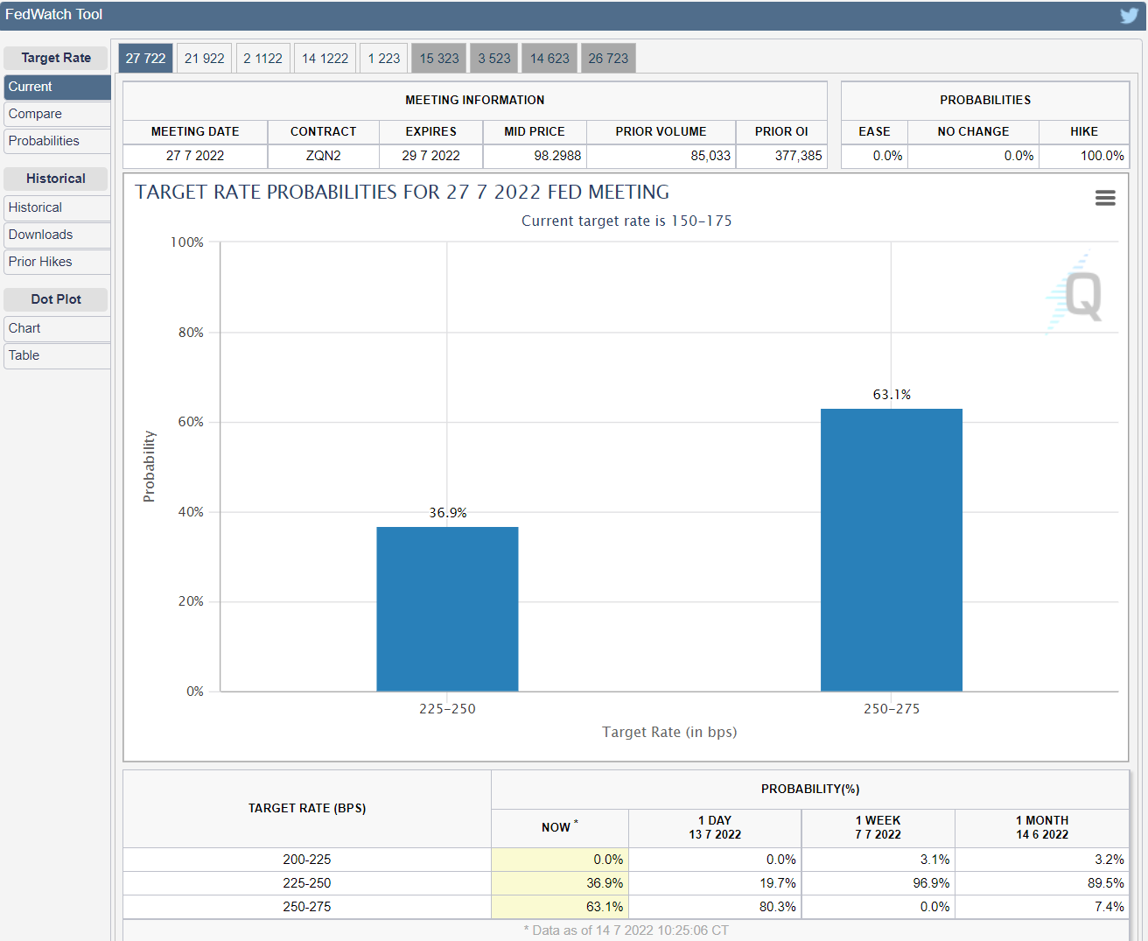Viewport: 1148px width, 941px height.
Task: Open the Dot Plot Table item
Action: [57, 355]
